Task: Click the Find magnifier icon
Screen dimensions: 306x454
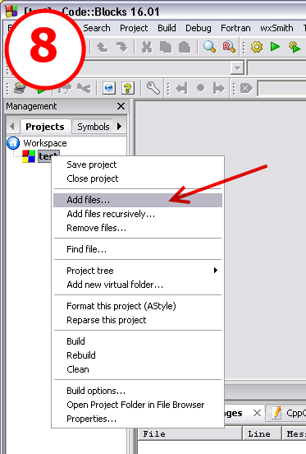Action: click(209, 47)
